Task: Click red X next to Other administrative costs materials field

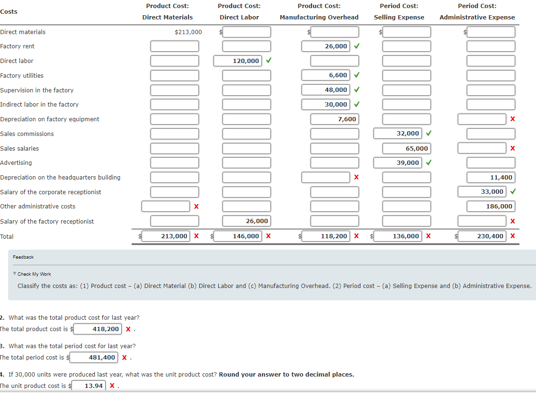Action: [196, 206]
